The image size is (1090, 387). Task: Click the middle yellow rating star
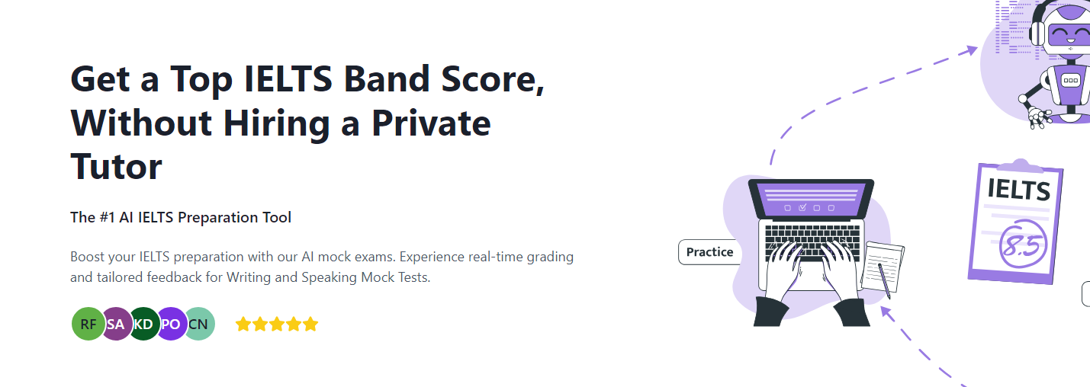277,325
